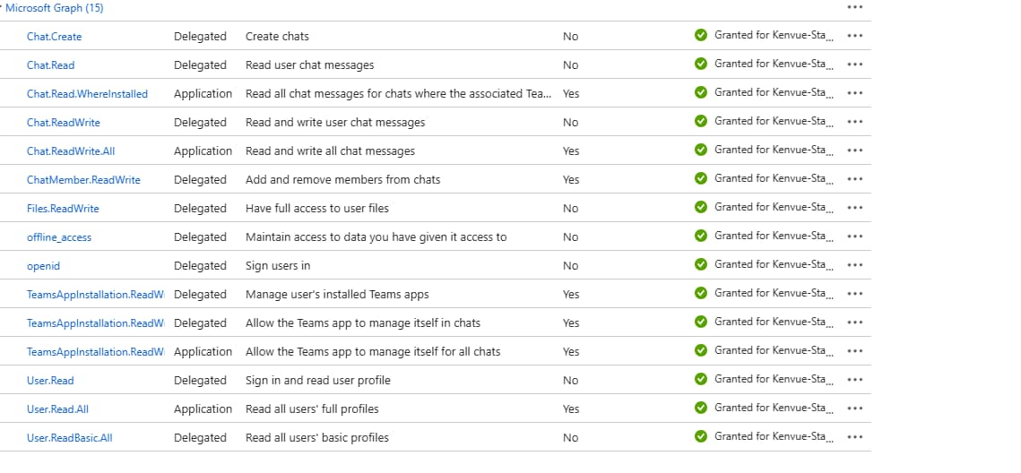Open the Chat.Read.WhereInstalled permission link
Screen dimensions: 1021x473
pos(87,94)
